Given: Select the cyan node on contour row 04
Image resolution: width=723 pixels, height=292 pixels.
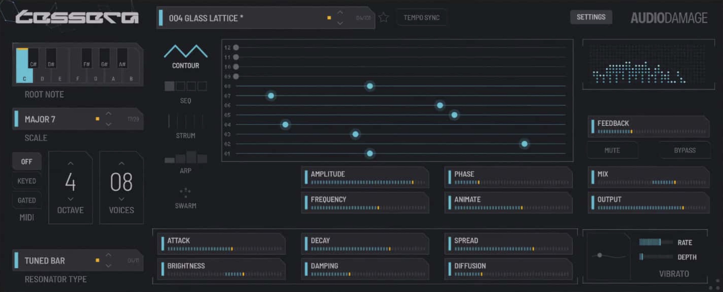Looking at the screenshot, I should point(285,124).
